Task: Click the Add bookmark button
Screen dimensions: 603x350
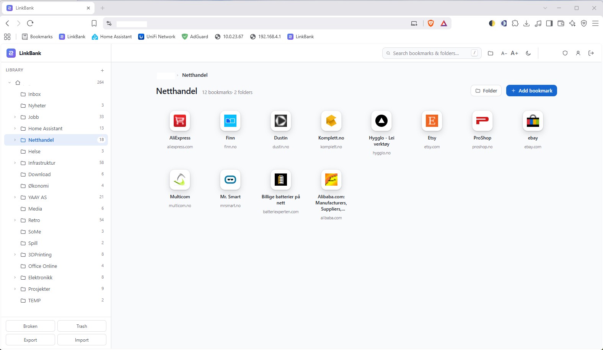Action: 531,91
